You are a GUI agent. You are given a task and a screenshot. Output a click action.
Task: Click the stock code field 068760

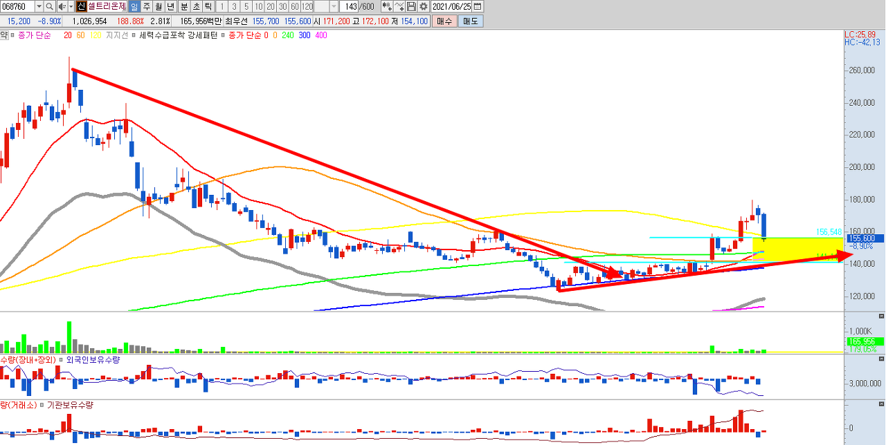click(17, 6)
